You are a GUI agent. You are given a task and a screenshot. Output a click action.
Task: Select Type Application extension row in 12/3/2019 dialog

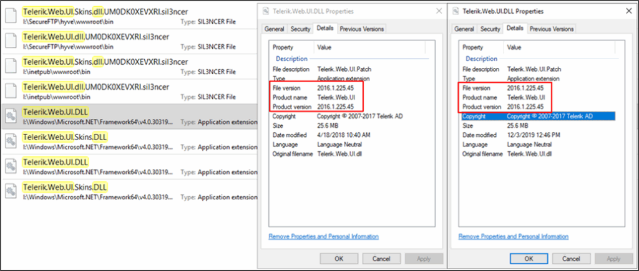(x=538, y=78)
